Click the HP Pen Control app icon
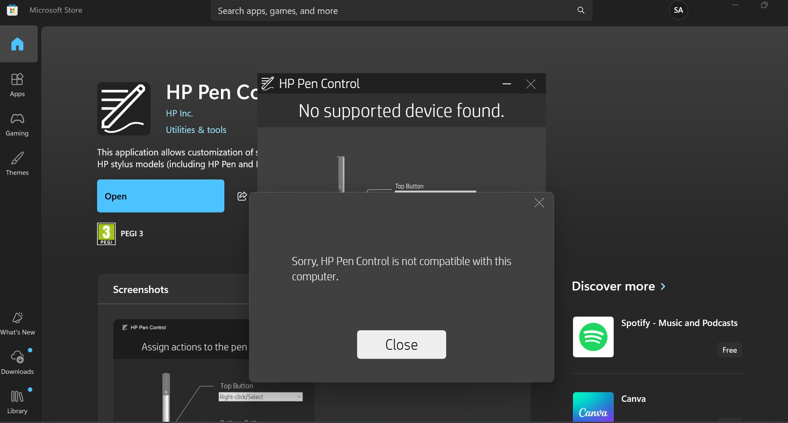This screenshot has width=788, height=423. (x=124, y=109)
